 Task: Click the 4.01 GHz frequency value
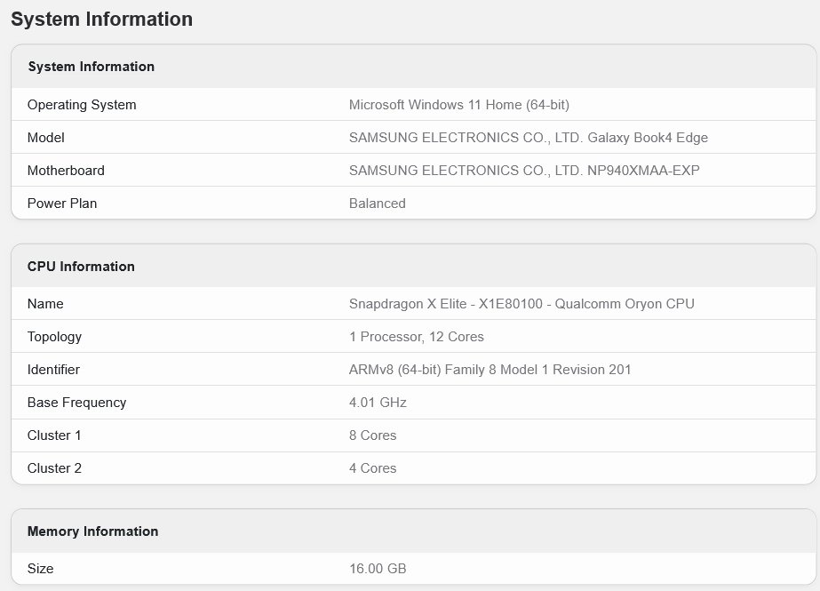coord(378,403)
